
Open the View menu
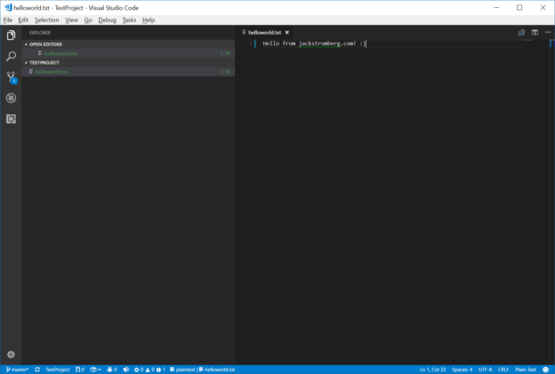click(x=71, y=20)
